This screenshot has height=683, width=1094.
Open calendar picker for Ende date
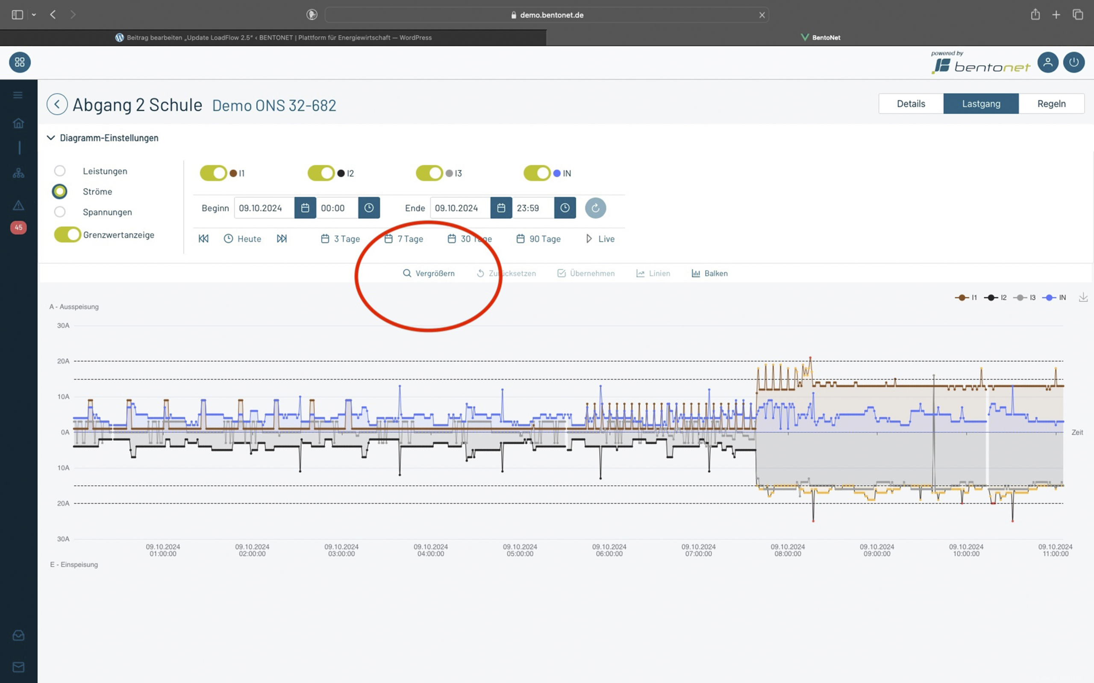(x=501, y=208)
